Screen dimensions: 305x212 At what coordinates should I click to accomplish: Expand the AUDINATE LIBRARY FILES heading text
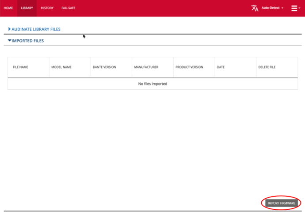(x=36, y=29)
